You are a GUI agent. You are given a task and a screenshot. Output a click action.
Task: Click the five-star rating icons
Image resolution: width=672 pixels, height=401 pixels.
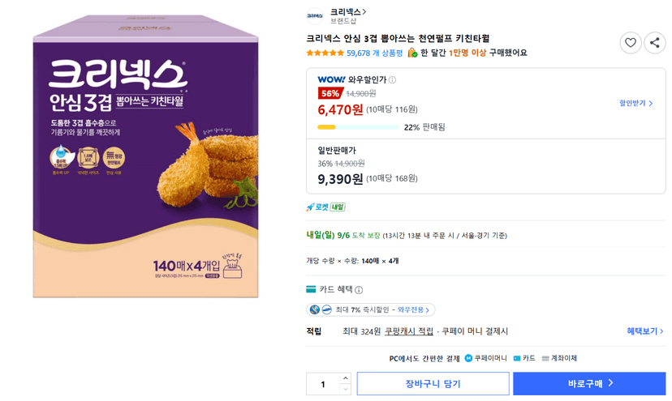pos(325,53)
